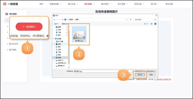
Task: Open the 图片编辑 nav menu
Action: (90, 4)
